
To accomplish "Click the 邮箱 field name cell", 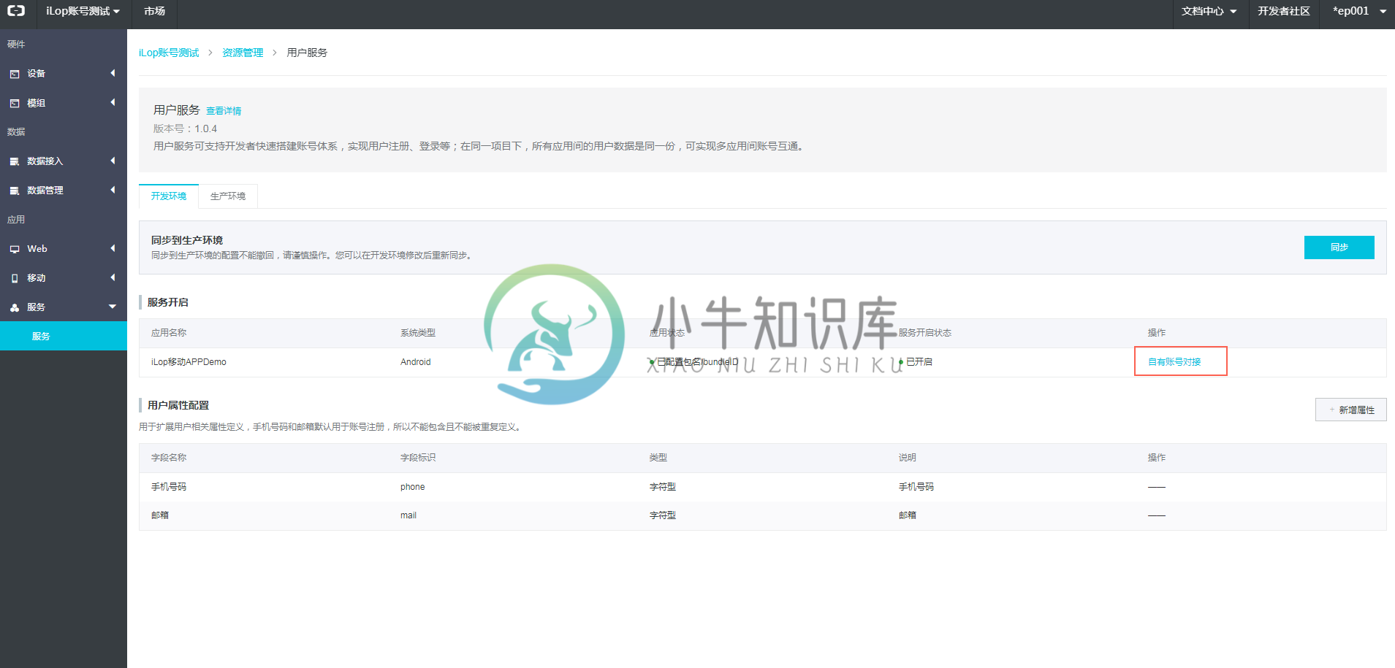I will 160,515.
